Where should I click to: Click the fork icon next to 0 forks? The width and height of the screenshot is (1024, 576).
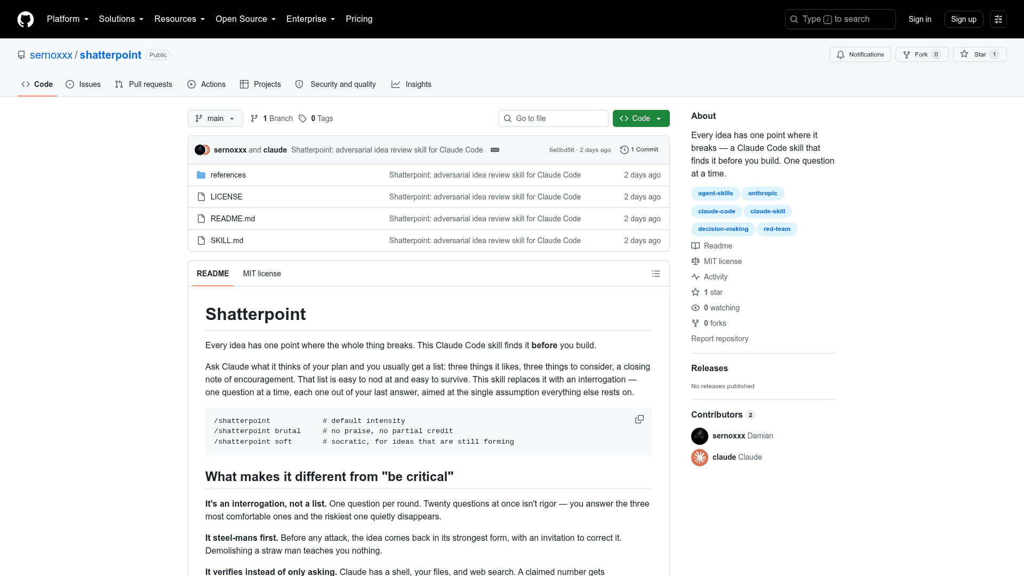coord(695,323)
